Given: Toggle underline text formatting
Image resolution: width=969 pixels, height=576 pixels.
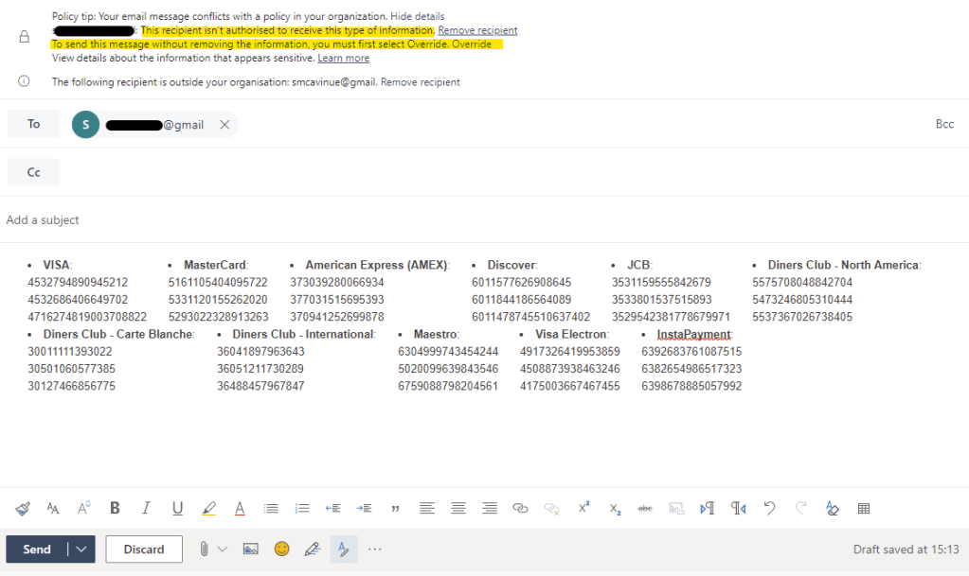Looking at the screenshot, I should coord(177,508).
